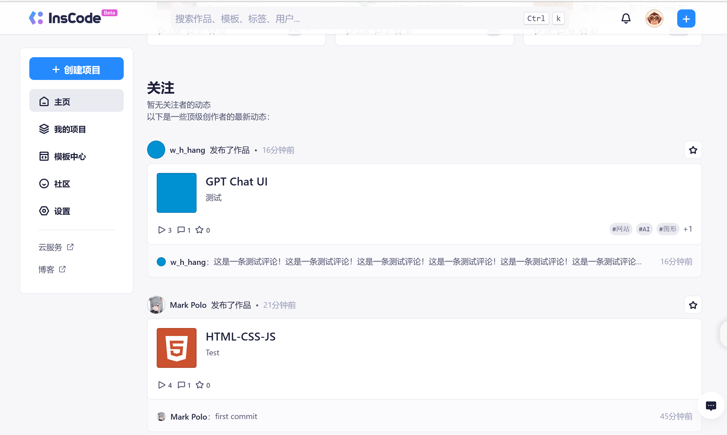Click star count icon on GPT Chat UI
The height and width of the screenshot is (435, 727).
200,230
